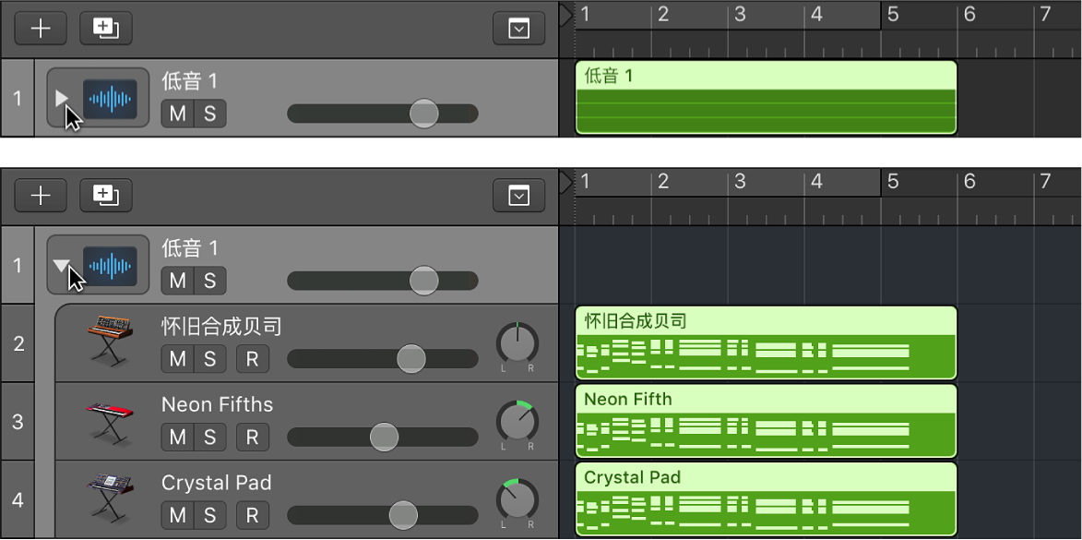Open the lower track header options disclosure
1082x540 pixels.
click(x=518, y=195)
